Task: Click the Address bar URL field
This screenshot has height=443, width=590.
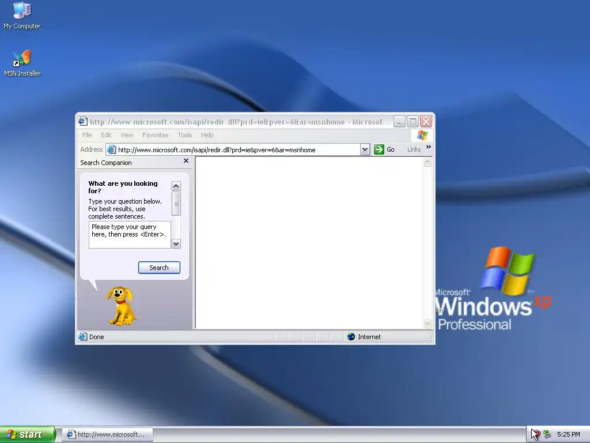Action: point(238,149)
